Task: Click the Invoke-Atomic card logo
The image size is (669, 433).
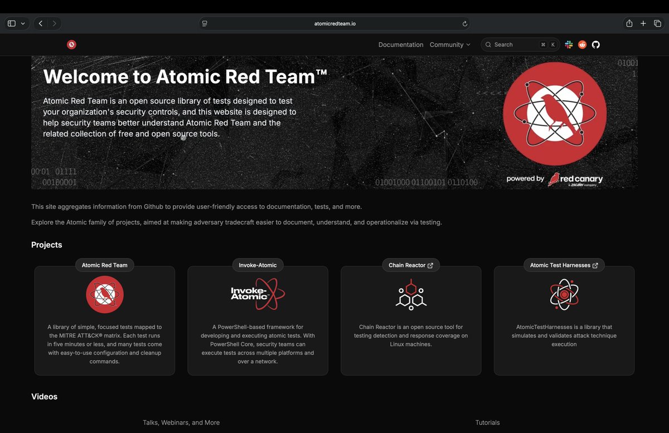Action: coord(258,294)
